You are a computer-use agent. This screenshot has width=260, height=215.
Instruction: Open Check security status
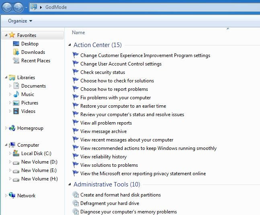click(x=102, y=72)
